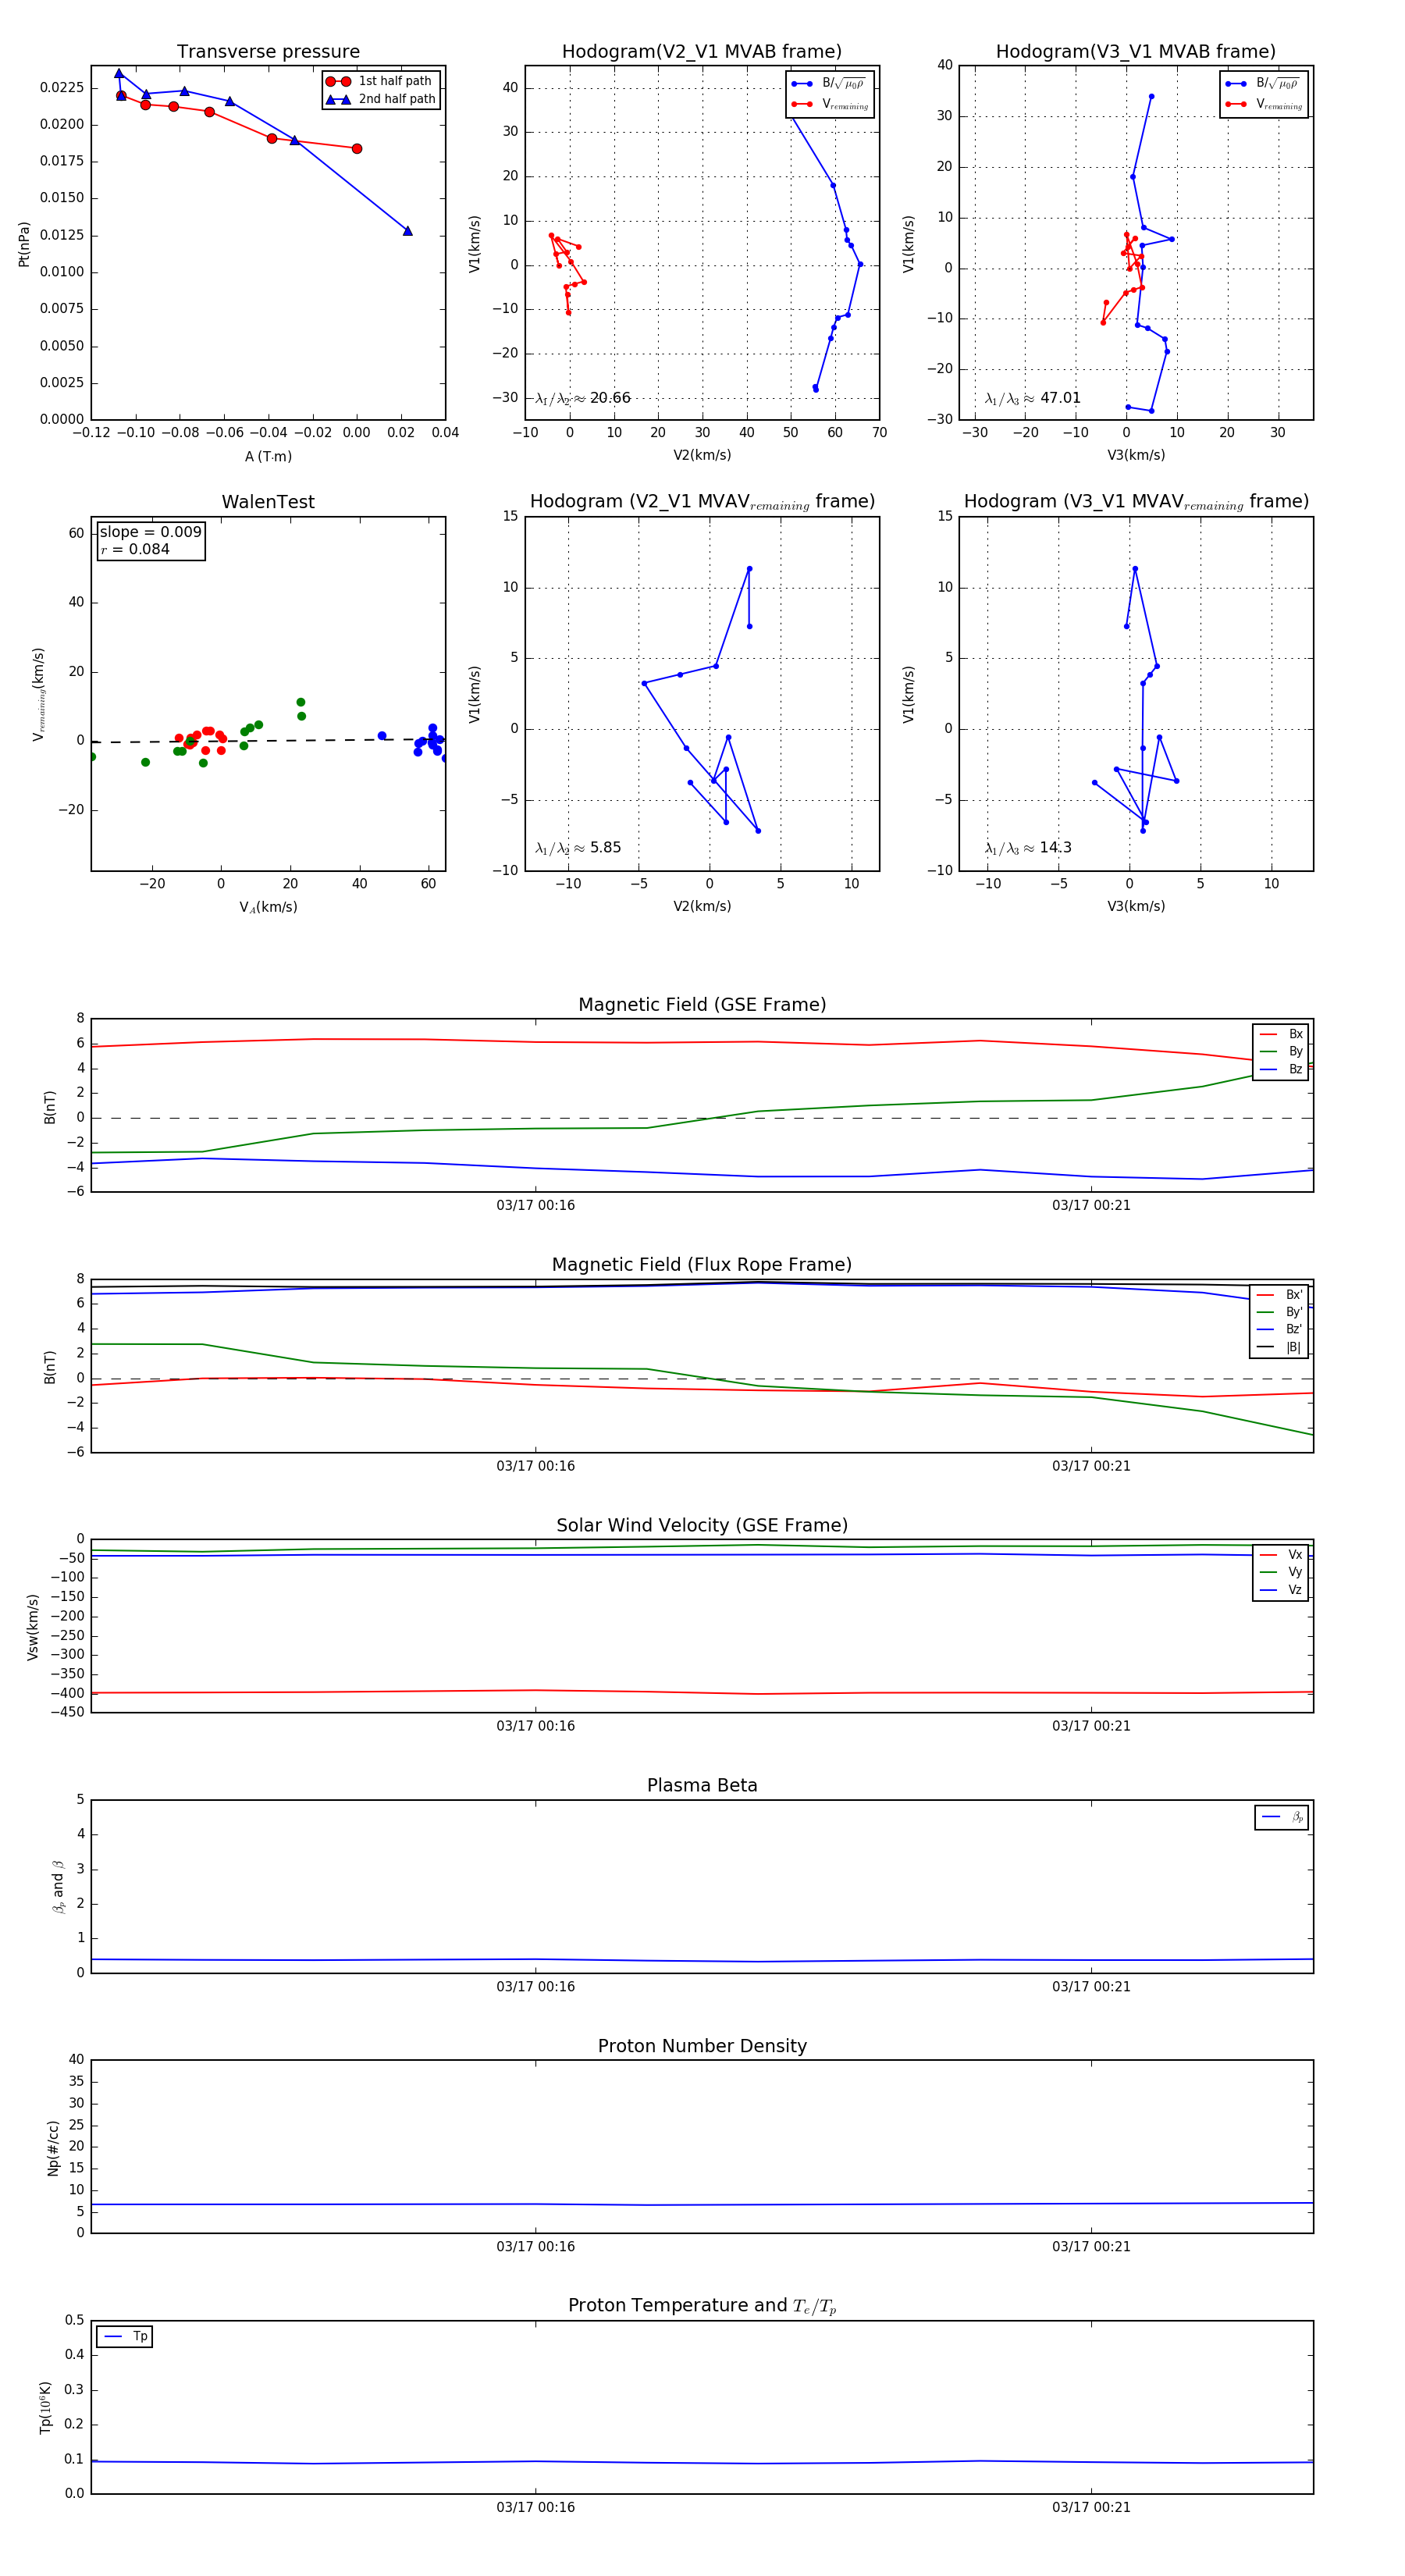Click the "Hodogram(V2_V1 MVAB frame)" title
The image size is (1405, 2576).
coord(702,51)
